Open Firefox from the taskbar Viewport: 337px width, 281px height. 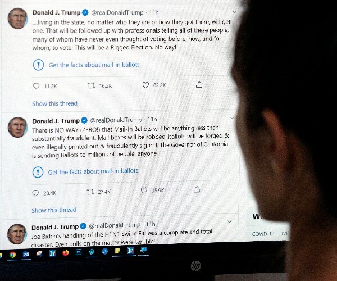pos(66,253)
